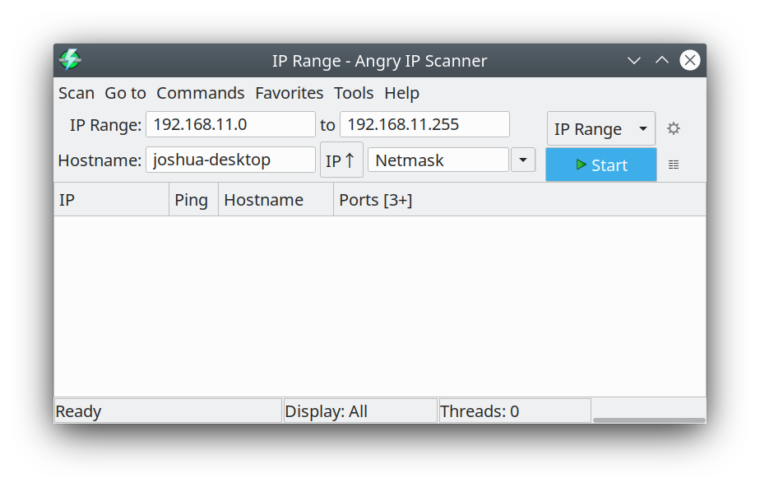
Task: Open the fetchers list icon
Action: pos(674,165)
